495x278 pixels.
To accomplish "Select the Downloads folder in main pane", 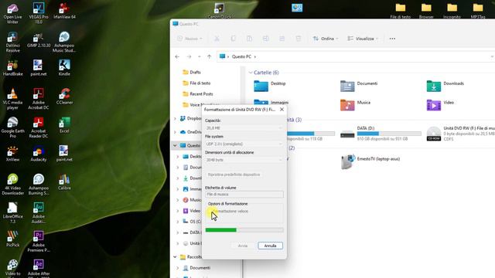I will (445, 86).
